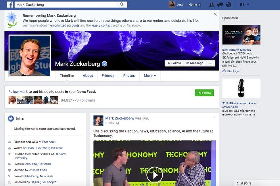
Task: Dismiss the Remembering banner with X
Action: pyautogui.click(x=215, y=14)
